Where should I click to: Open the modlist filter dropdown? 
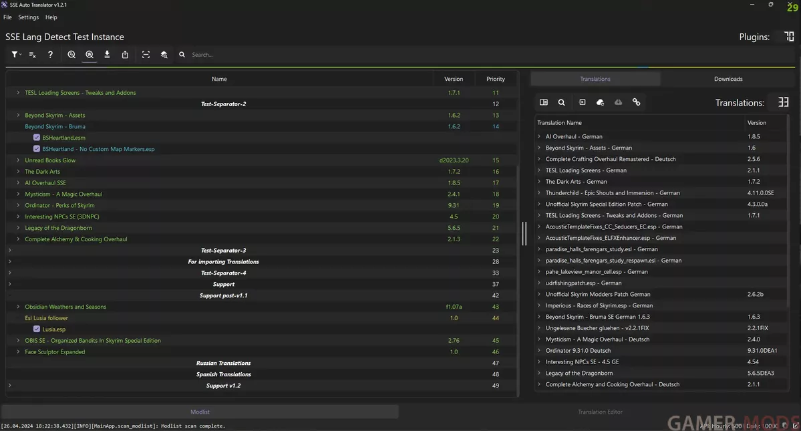tap(15, 55)
